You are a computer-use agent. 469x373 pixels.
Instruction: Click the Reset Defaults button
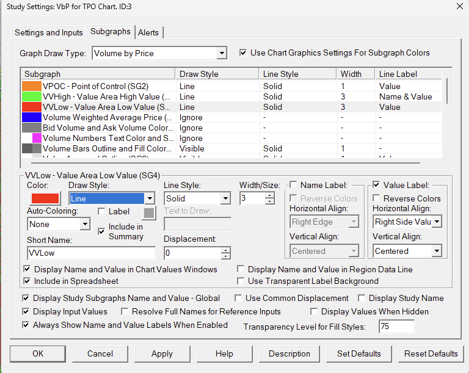tap(431, 353)
